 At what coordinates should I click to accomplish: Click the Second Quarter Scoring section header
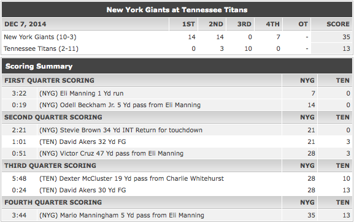[53, 117]
